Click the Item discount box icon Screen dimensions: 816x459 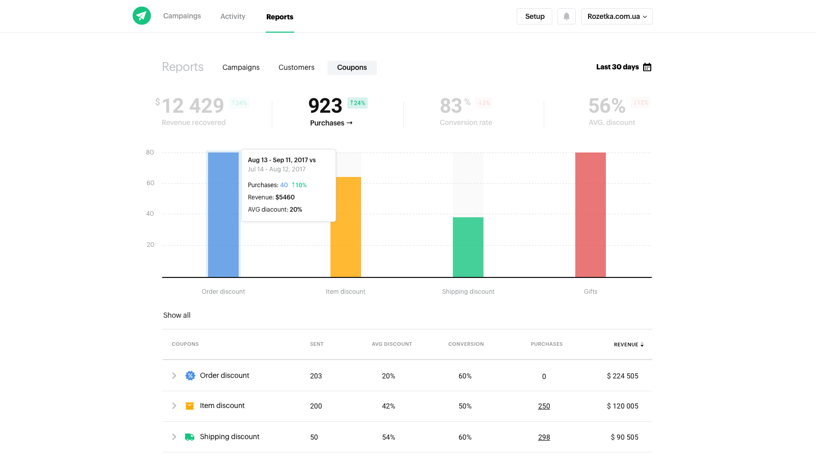pos(190,406)
